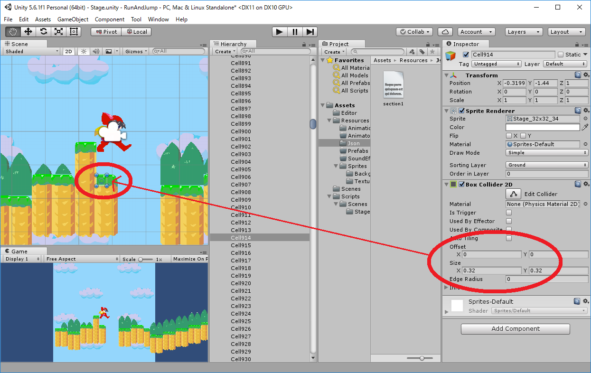This screenshot has width=591, height=373.
Task: Select the Rect Transform tool
Action: coord(74,32)
